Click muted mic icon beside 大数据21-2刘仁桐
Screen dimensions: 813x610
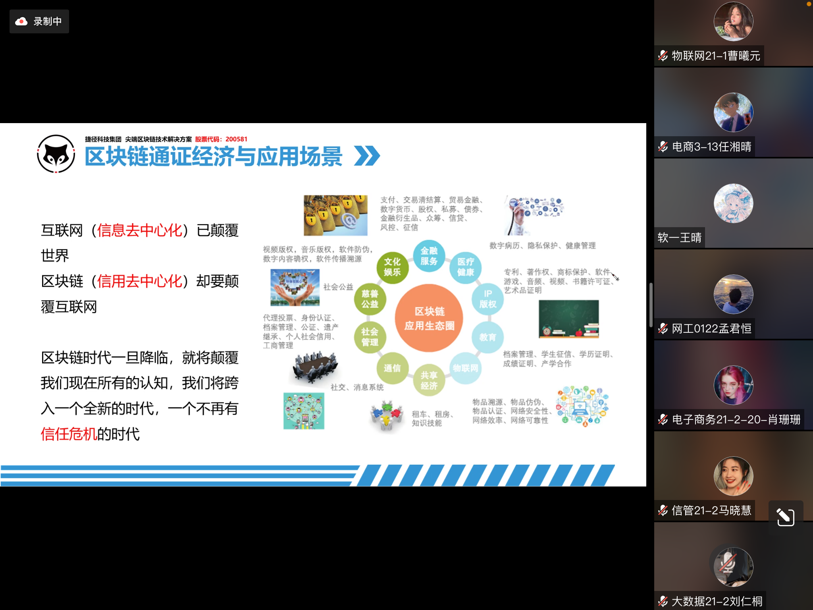click(x=663, y=601)
